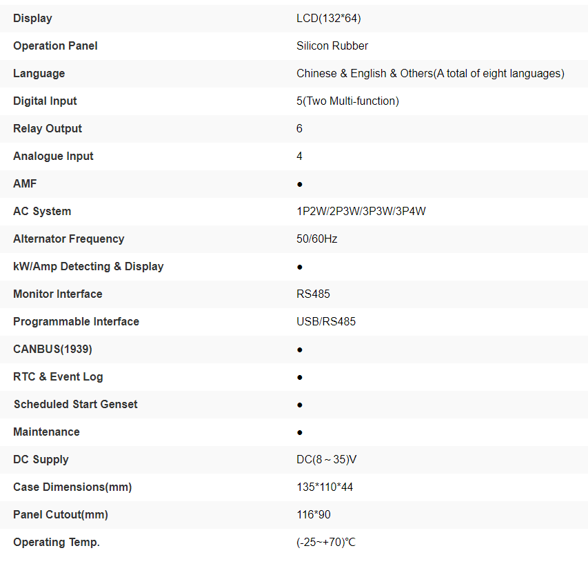Click the LCD(132*64) value
Screen dimensions: 588x566
[329, 18]
